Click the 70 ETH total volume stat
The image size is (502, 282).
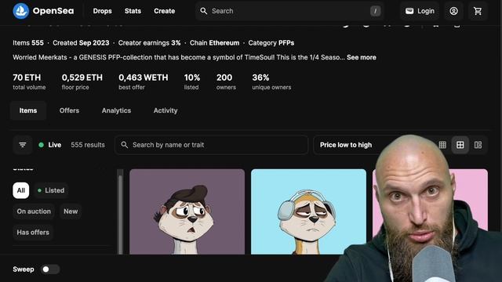(x=29, y=81)
